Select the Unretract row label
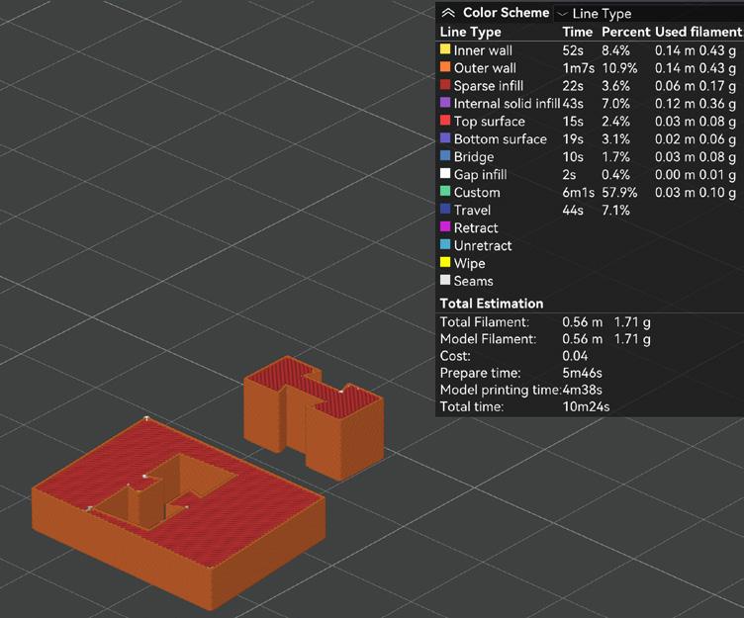The image size is (744, 618). pyautogui.click(x=483, y=245)
